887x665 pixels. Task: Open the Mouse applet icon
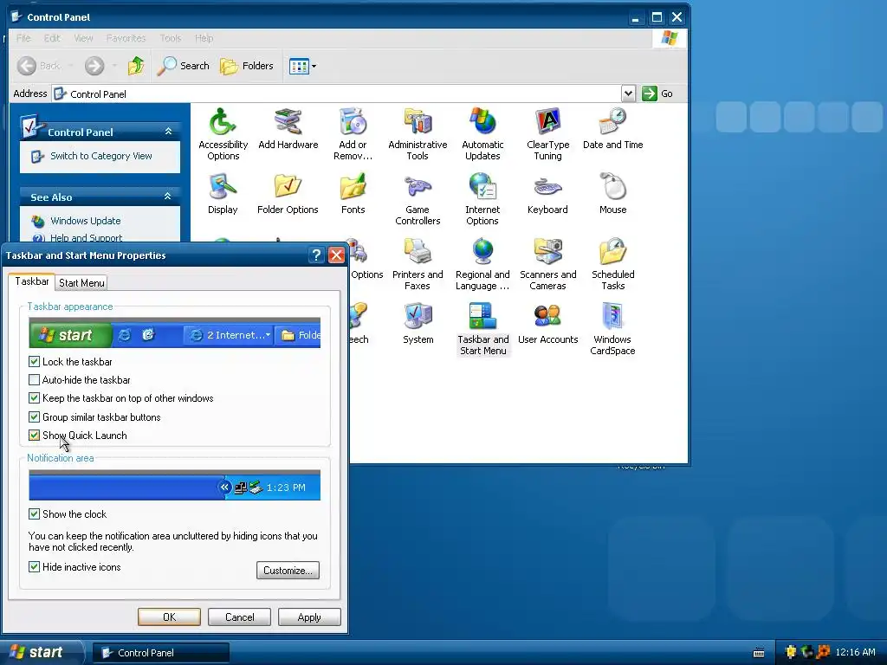click(612, 194)
